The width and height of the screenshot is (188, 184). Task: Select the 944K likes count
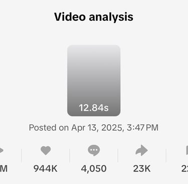tap(46, 168)
